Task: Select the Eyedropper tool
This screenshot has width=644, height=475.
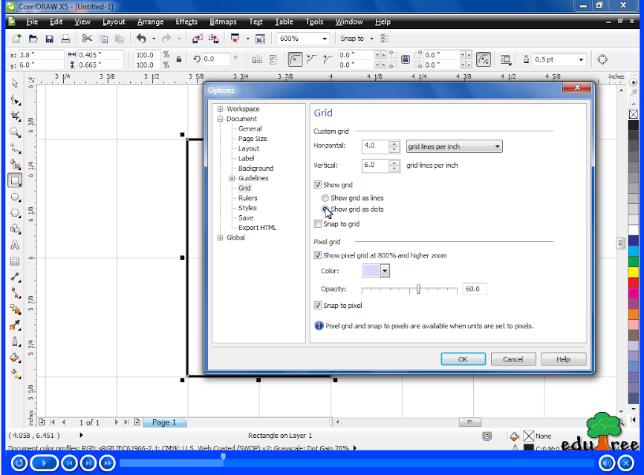Action: (x=15, y=326)
